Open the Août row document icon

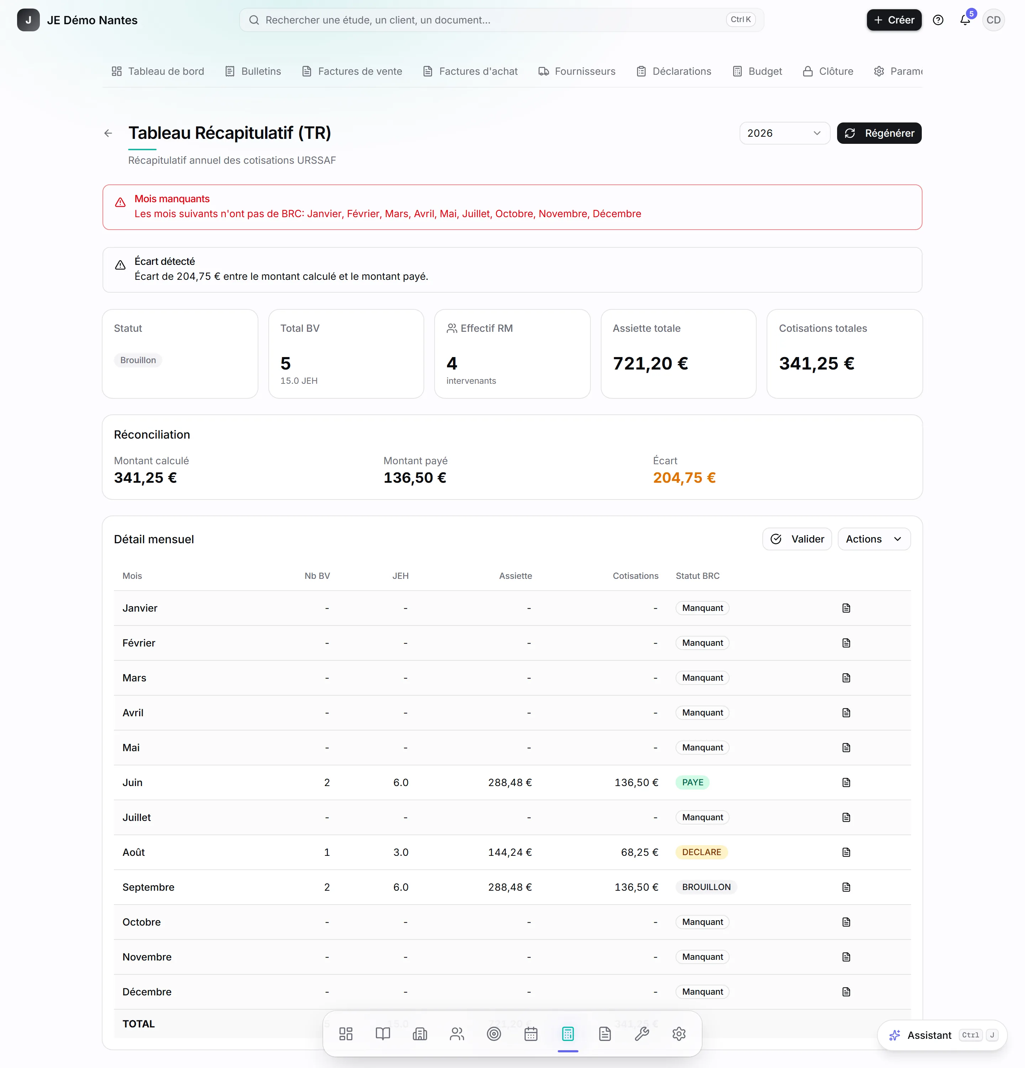pyautogui.click(x=846, y=852)
